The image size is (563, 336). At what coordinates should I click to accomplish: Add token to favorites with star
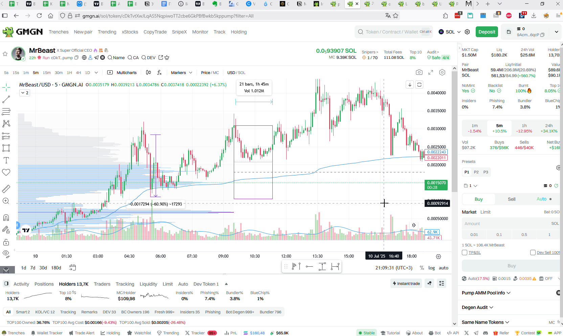coord(5,54)
